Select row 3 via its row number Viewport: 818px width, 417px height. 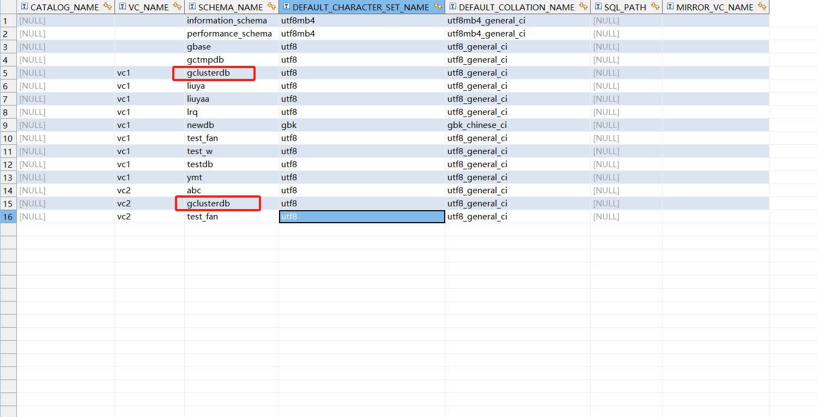pyautogui.click(x=8, y=47)
